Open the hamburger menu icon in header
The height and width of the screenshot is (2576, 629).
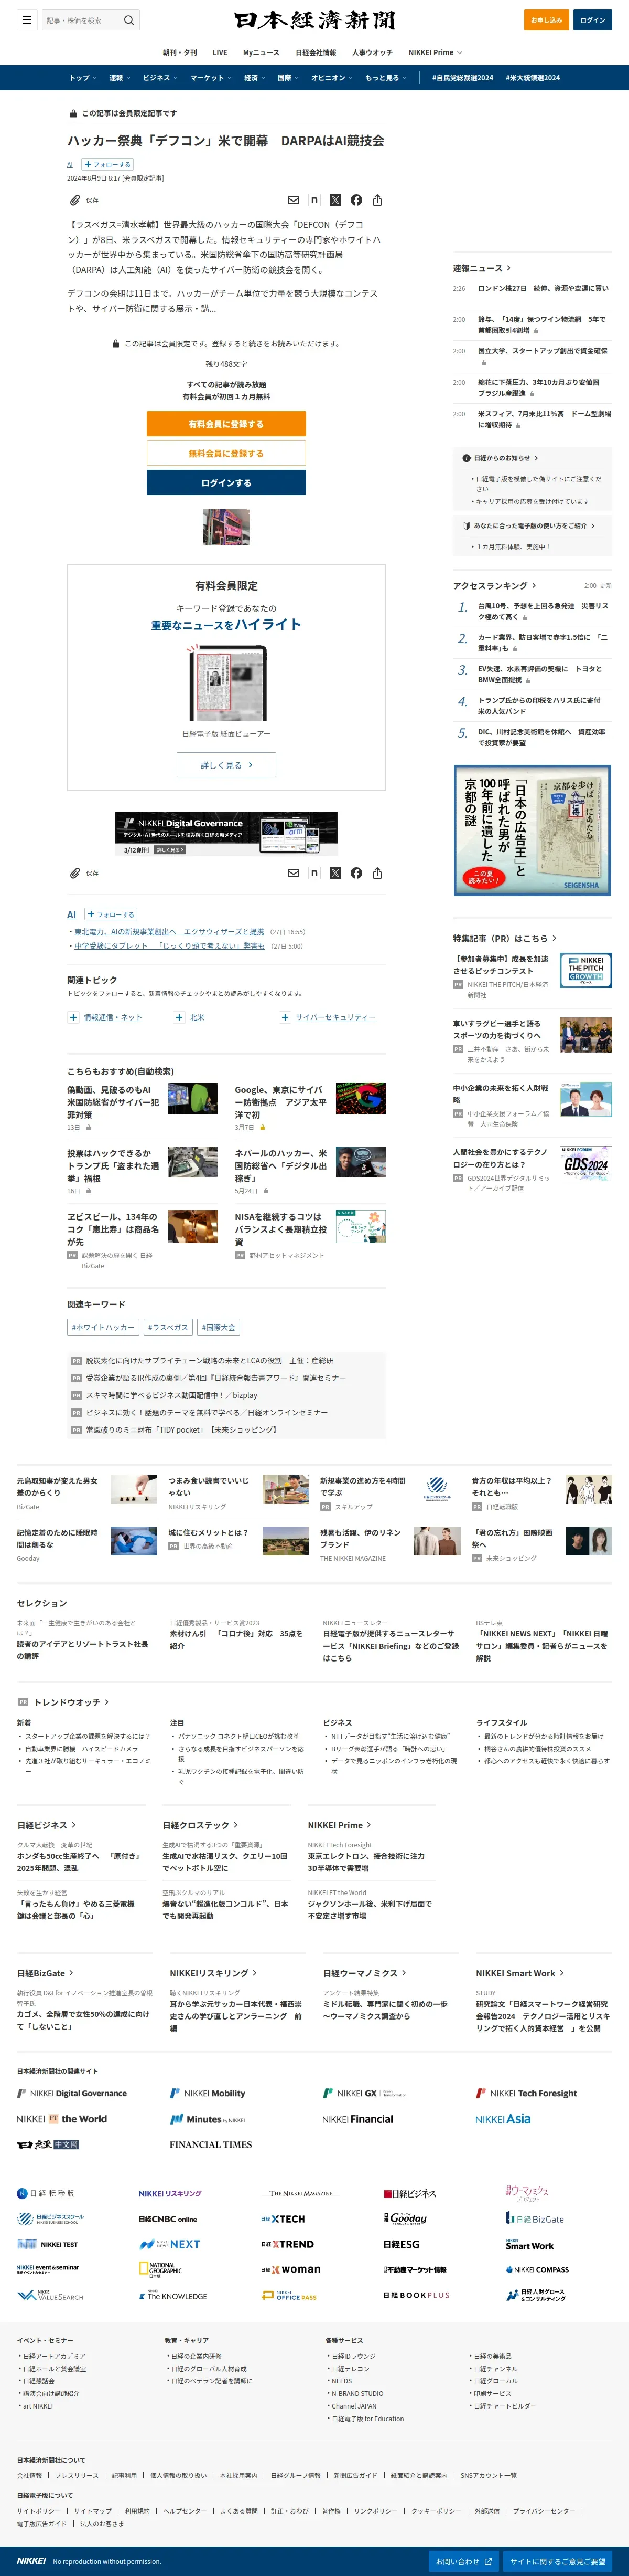(x=27, y=20)
